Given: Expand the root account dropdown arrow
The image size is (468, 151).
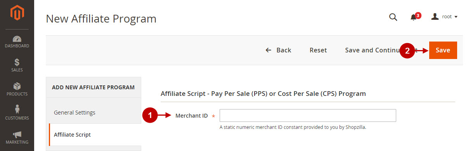Looking at the screenshot, I should click(x=456, y=17).
